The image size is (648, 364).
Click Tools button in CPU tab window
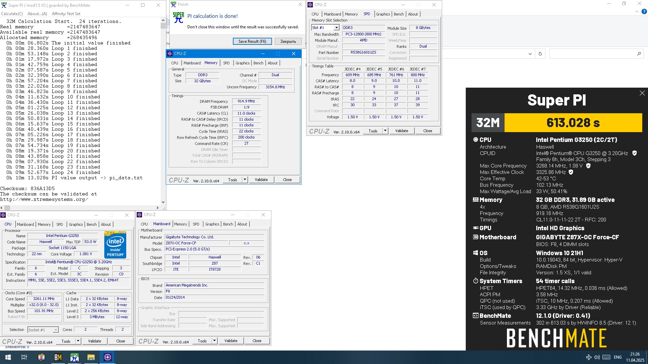tap(66, 341)
